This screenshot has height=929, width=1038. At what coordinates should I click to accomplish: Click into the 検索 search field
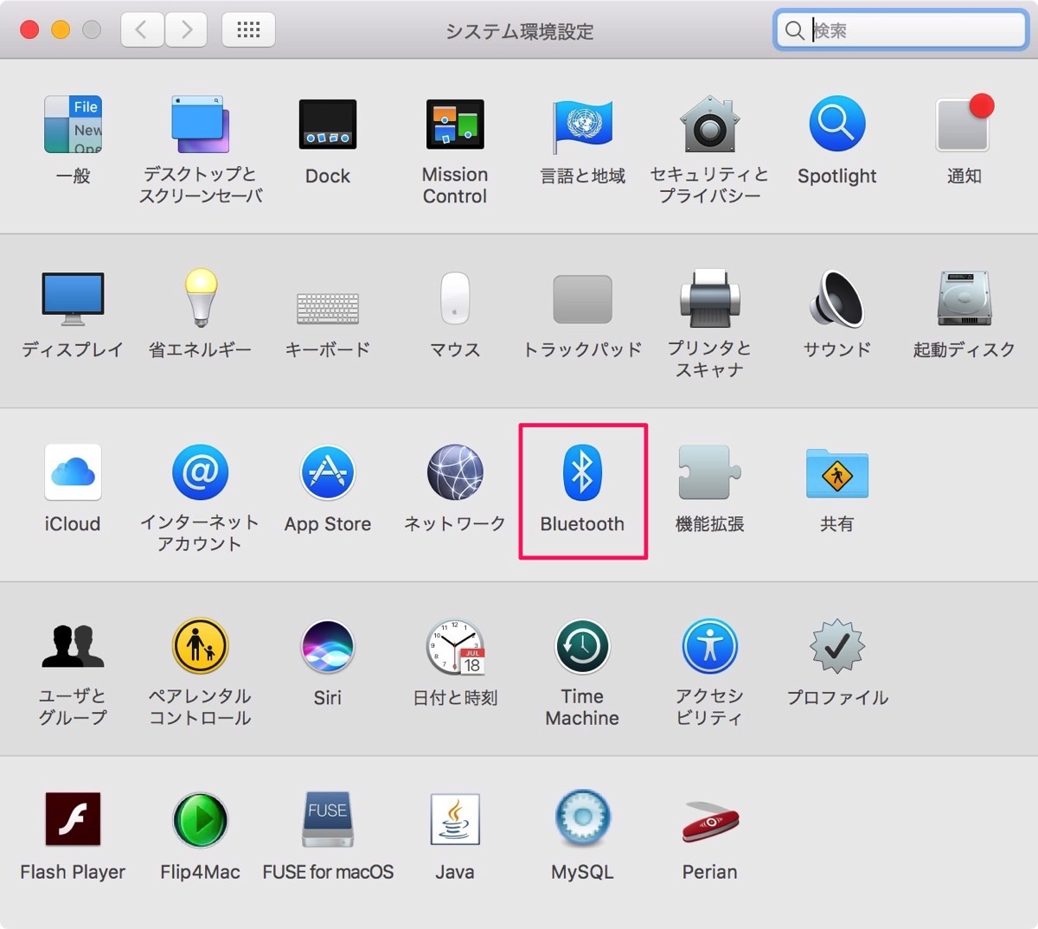(x=900, y=30)
